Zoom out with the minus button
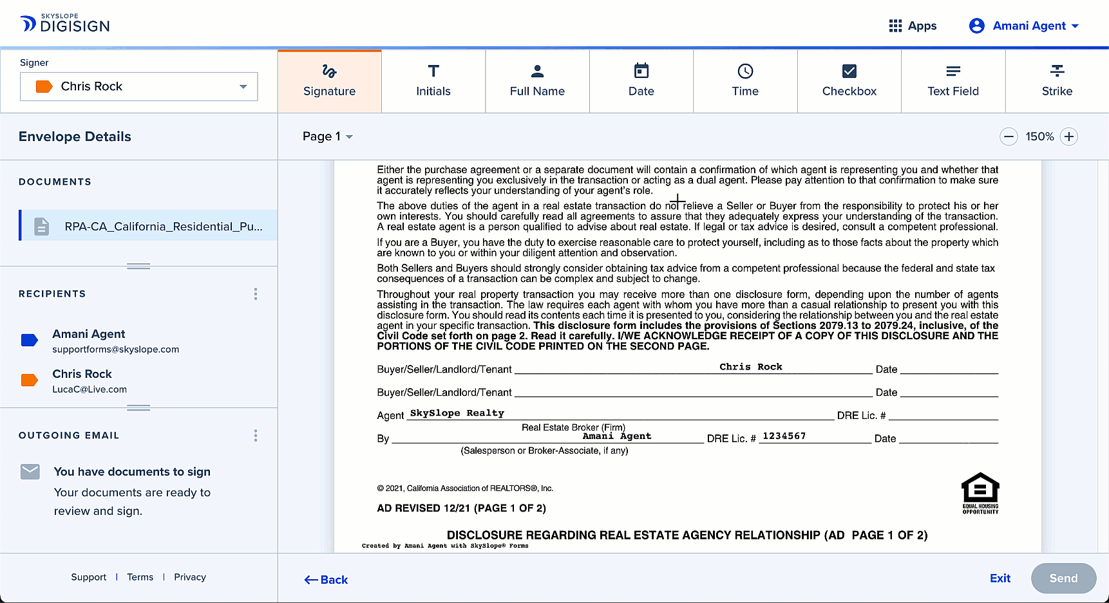The width and height of the screenshot is (1109, 603). (x=1009, y=136)
